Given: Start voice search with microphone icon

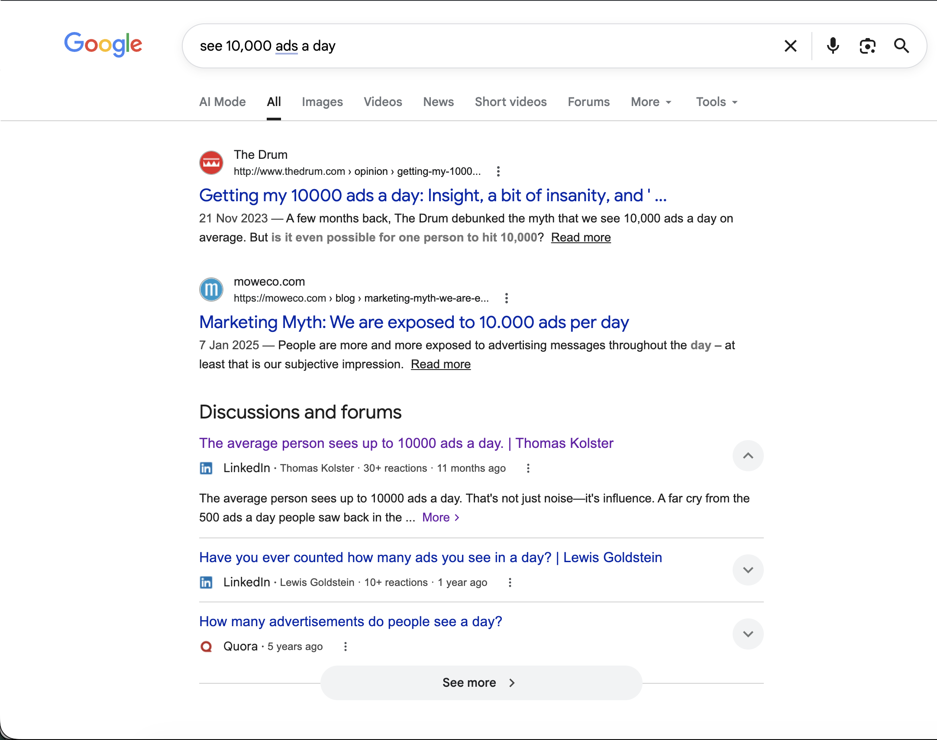Looking at the screenshot, I should coord(832,46).
